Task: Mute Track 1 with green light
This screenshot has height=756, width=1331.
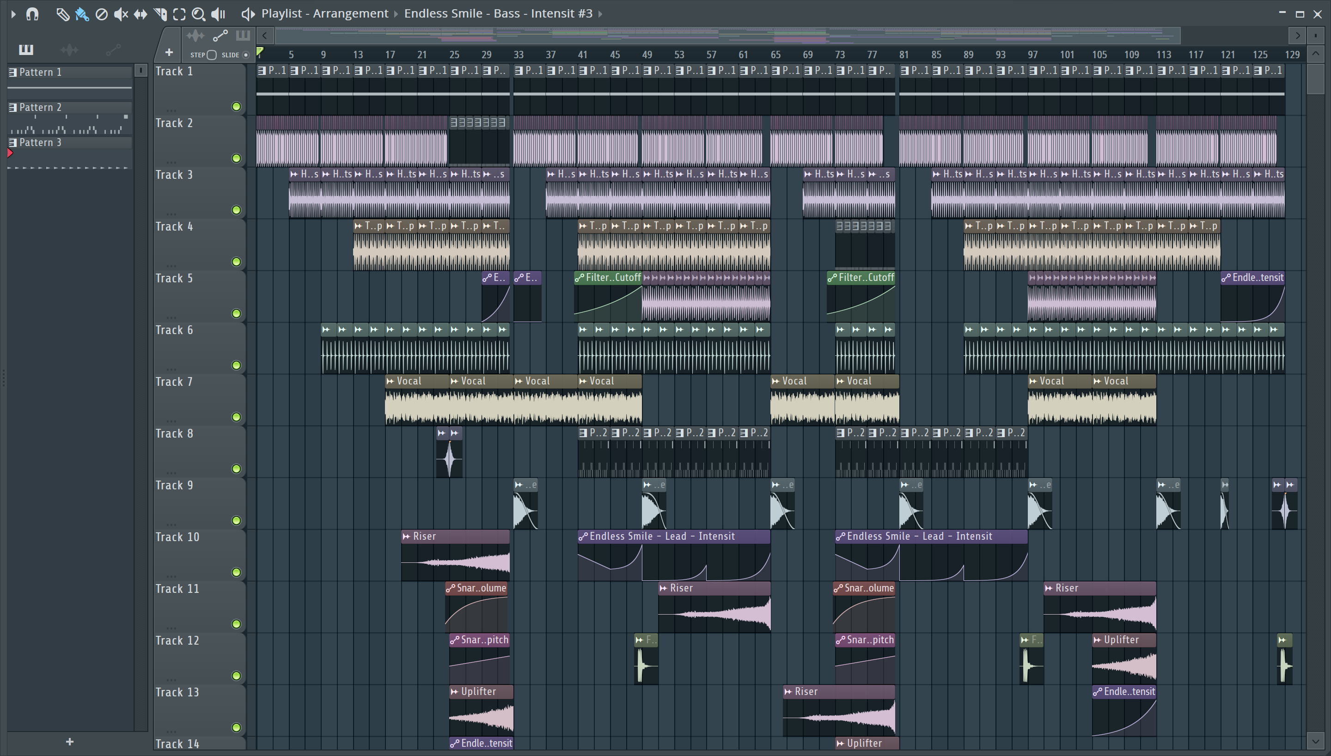Action: (x=236, y=106)
